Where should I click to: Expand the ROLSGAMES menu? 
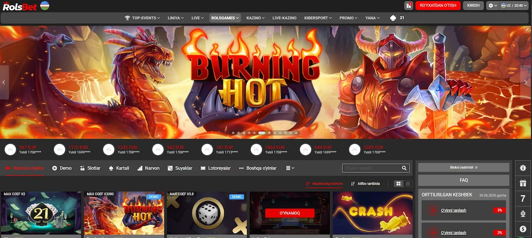coord(225,18)
